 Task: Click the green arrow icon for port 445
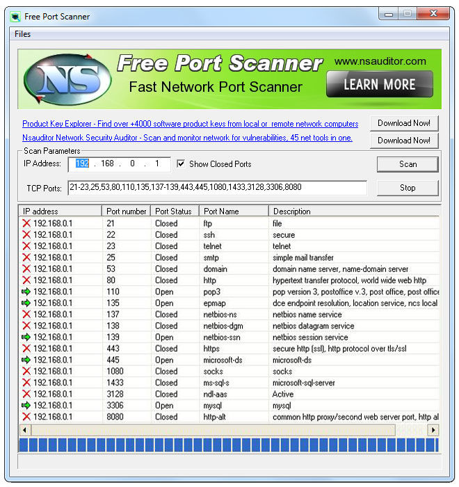coord(26,360)
